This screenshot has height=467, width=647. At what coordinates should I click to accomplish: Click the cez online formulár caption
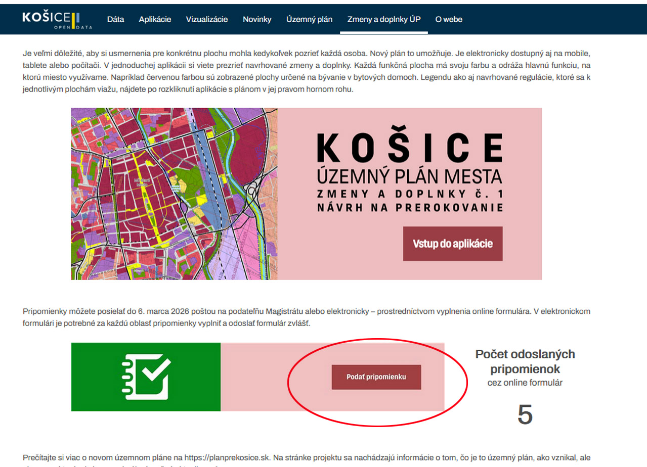click(525, 383)
